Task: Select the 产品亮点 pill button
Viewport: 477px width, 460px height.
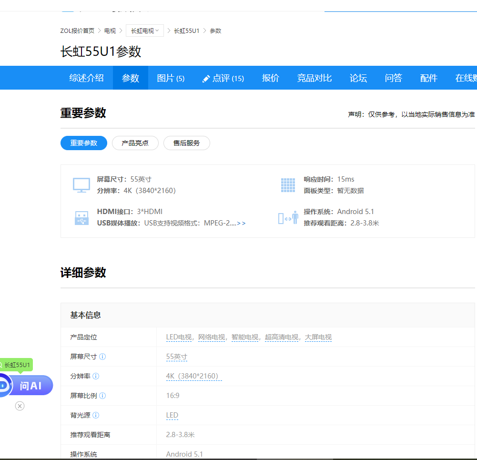Action: pos(135,143)
